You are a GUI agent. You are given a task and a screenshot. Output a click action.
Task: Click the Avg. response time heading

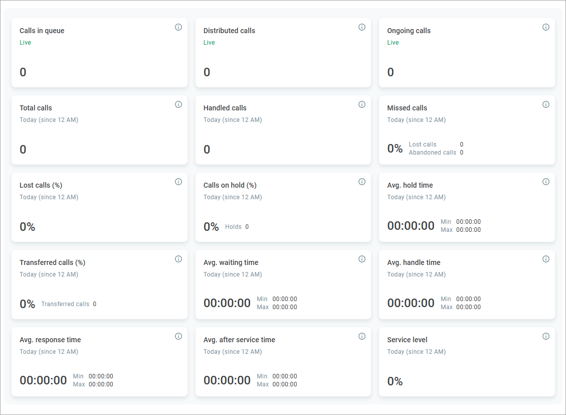pos(50,340)
